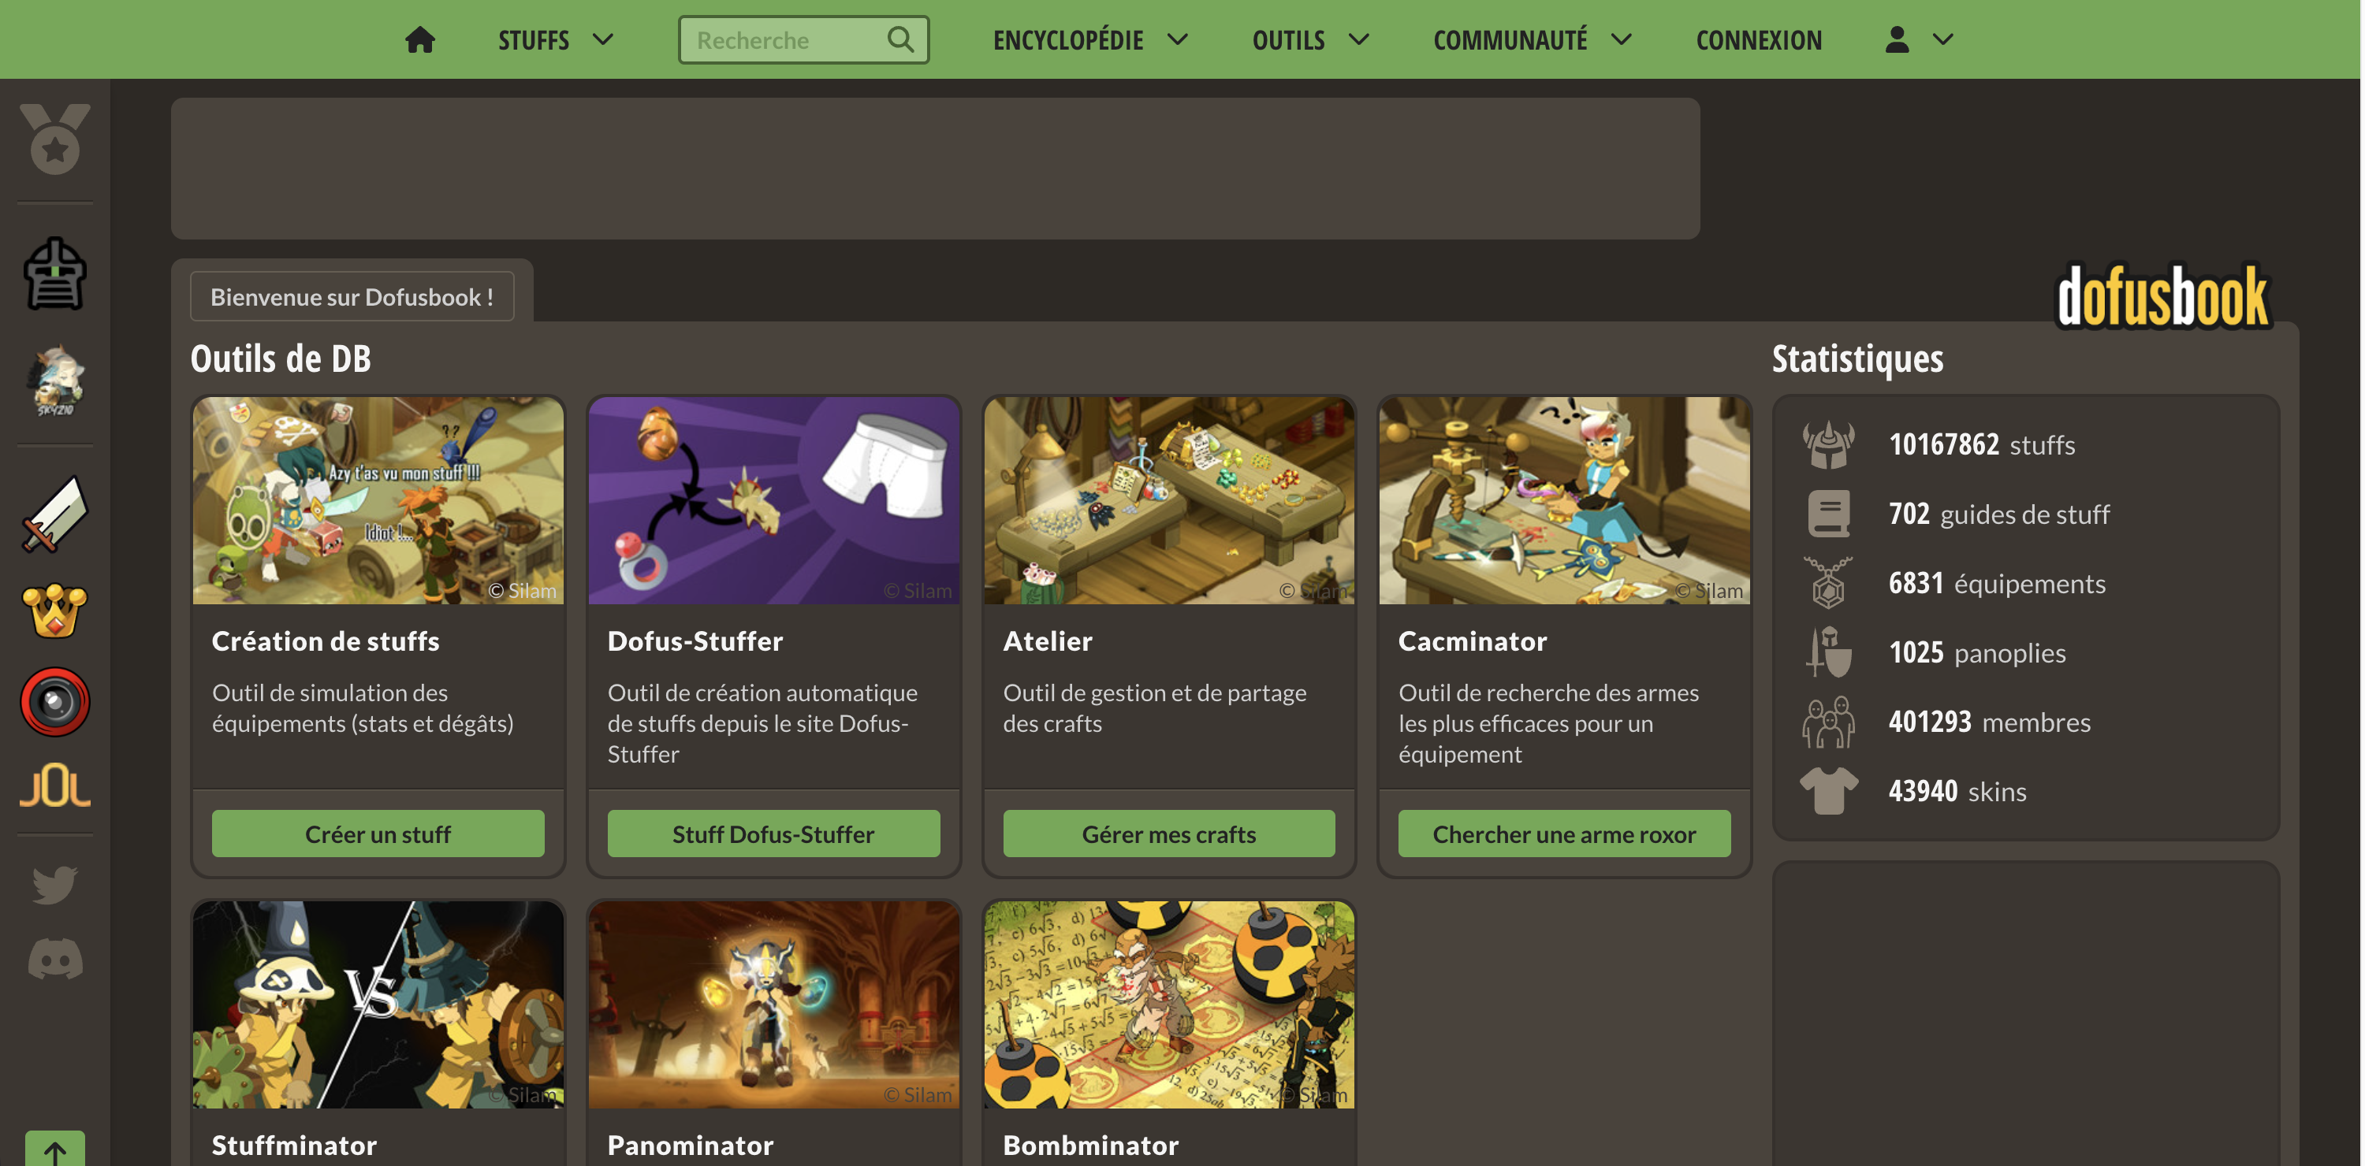Click the Dofus-Stuffer card title

695,641
